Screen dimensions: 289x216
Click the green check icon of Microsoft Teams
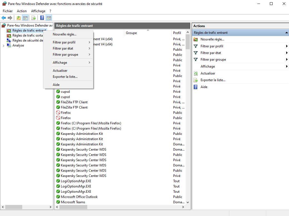click(58, 202)
